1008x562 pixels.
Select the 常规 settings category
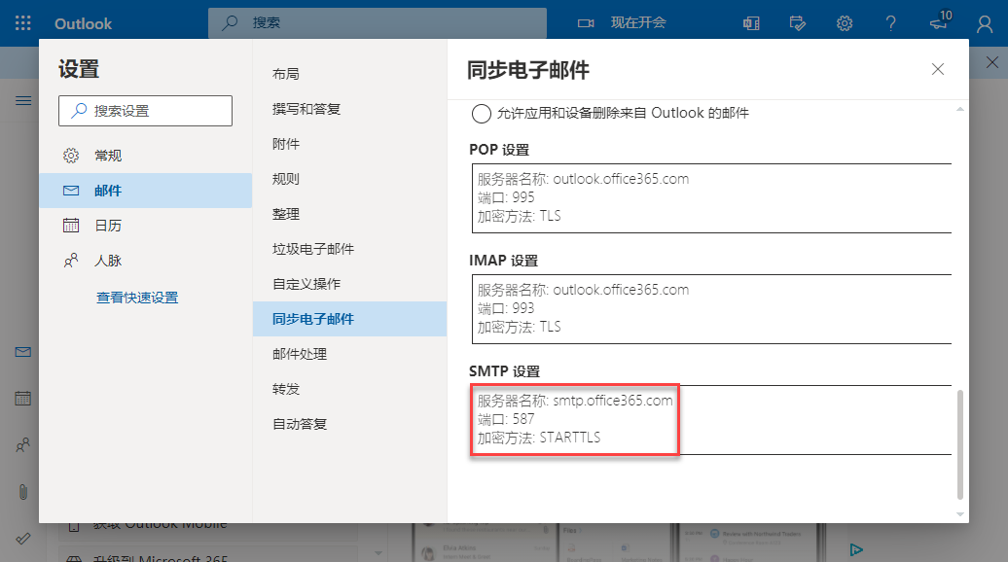pos(145,156)
